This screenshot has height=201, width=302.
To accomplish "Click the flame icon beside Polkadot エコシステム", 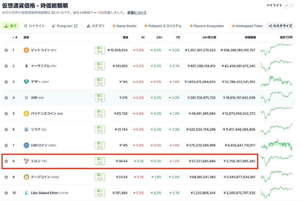I will pyautogui.click(x=146, y=26).
